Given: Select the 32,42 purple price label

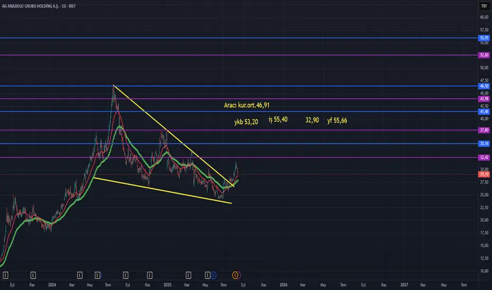Looking at the screenshot, I should pyautogui.click(x=484, y=157).
